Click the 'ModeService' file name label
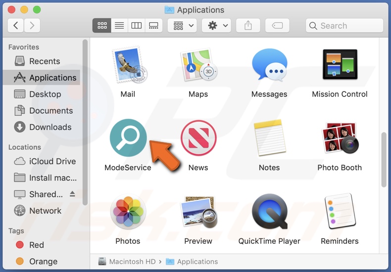Image resolution: width=391 pixels, height=272 pixels. [128, 168]
